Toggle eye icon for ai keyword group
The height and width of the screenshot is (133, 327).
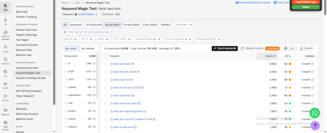(94, 63)
